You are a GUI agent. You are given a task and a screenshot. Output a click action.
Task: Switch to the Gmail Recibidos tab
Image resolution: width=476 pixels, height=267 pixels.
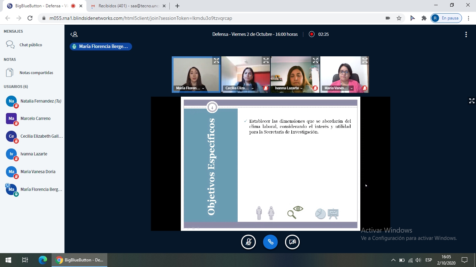pos(127,6)
